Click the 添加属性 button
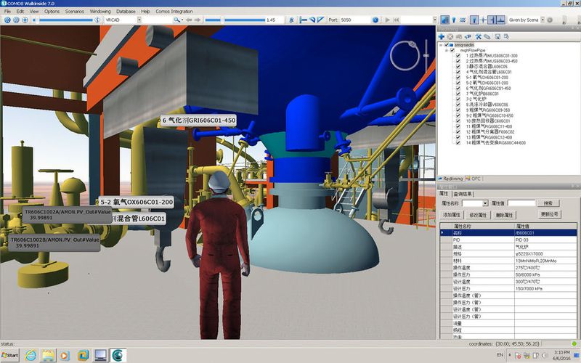This screenshot has height=363, width=581. pos(452,215)
